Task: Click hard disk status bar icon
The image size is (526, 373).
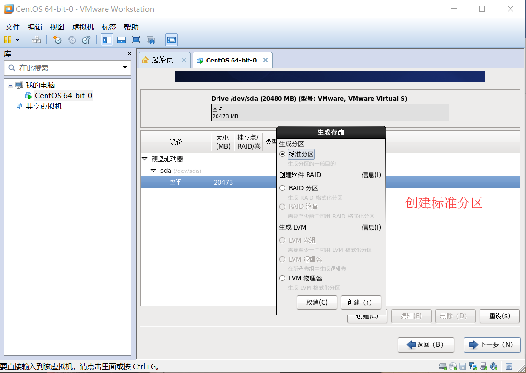Action: click(443, 366)
